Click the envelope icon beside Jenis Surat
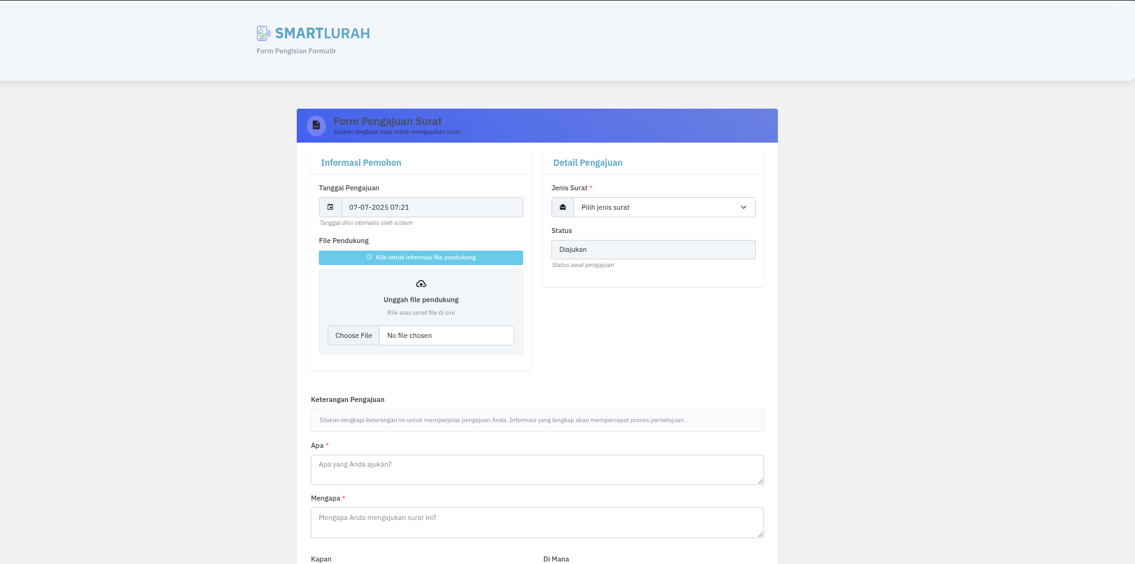 563,207
